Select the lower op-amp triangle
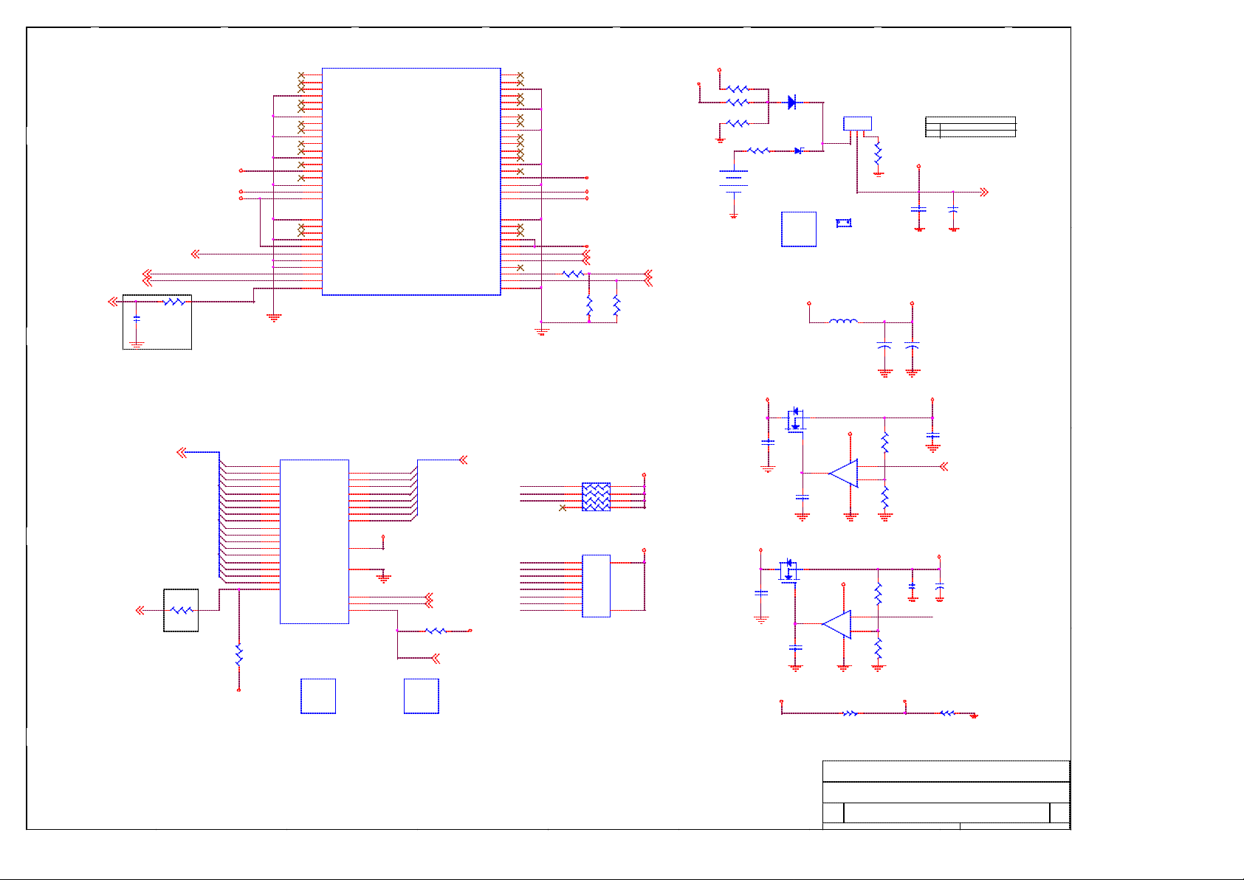Image resolution: width=1244 pixels, height=880 pixels. pos(836,625)
